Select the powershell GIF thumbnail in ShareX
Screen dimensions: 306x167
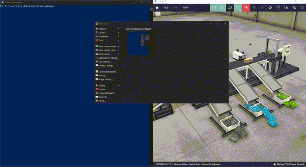138,42
